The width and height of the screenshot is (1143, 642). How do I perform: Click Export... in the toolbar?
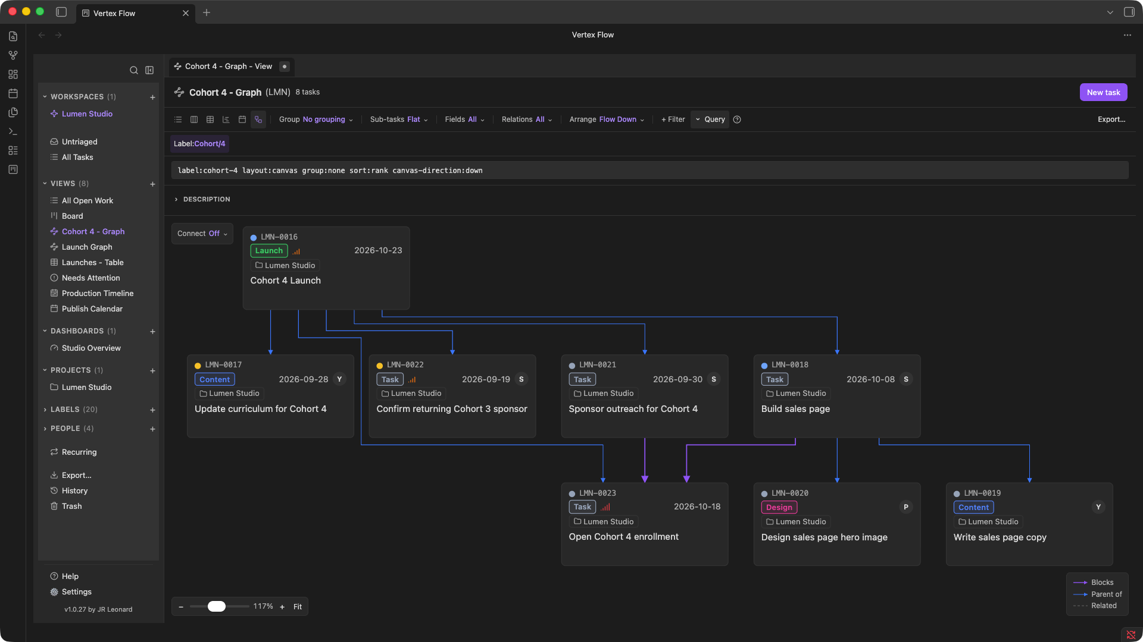[1111, 119]
